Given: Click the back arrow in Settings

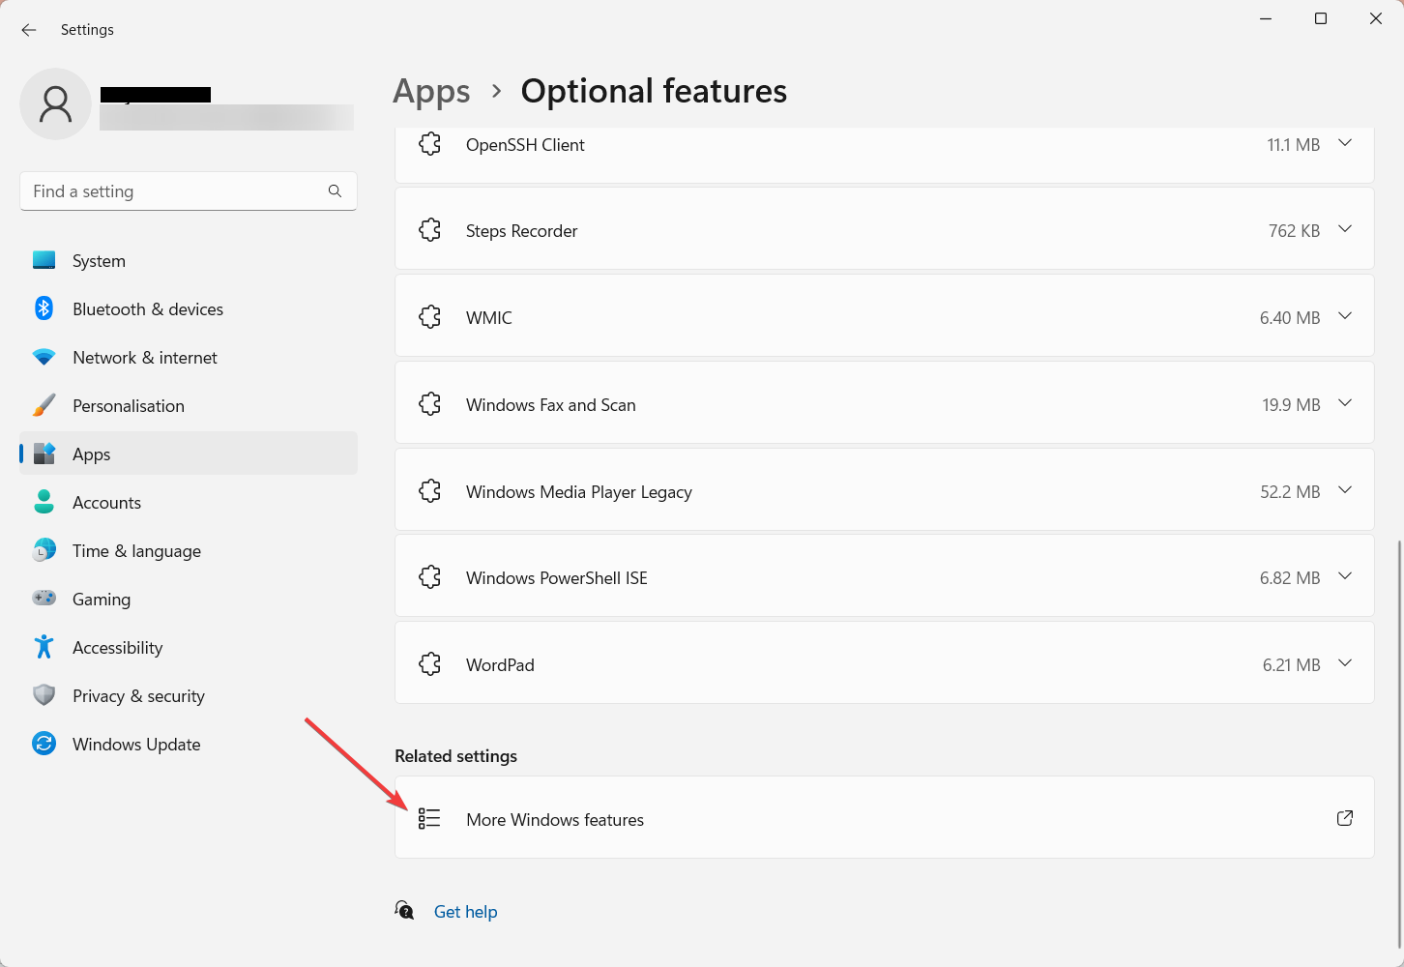Looking at the screenshot, I should point(29,30).
